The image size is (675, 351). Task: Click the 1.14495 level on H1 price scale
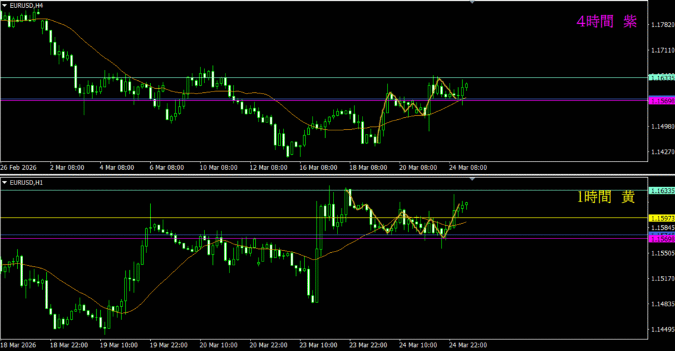pyautogui.click(x=661, y=329)
